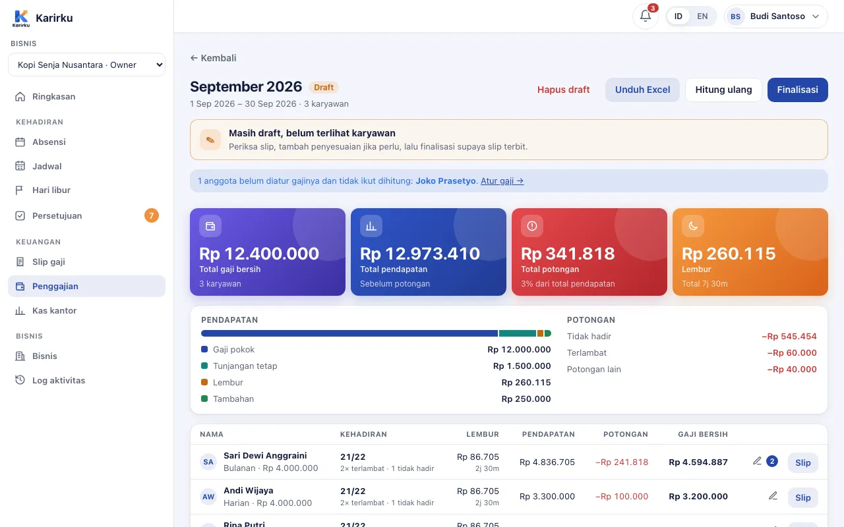Click Finalisasi button
Screen dimensions: 844x527
[x=797, y=90]
